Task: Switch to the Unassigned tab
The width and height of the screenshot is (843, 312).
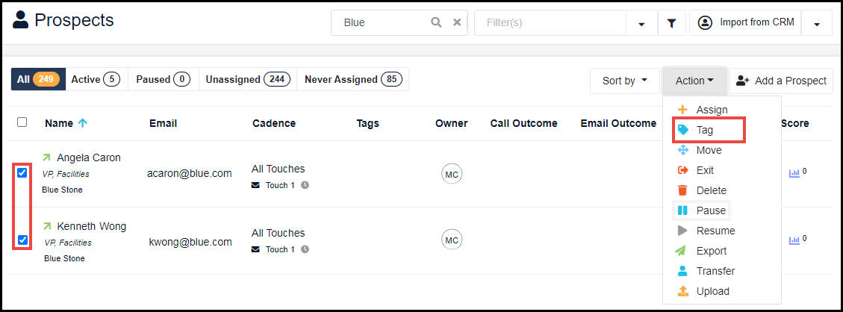Action: click(x=248, y=79)
